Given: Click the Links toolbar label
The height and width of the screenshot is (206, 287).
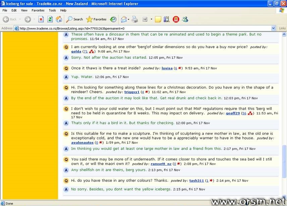Looking at the screenshot, I should 282,28.
